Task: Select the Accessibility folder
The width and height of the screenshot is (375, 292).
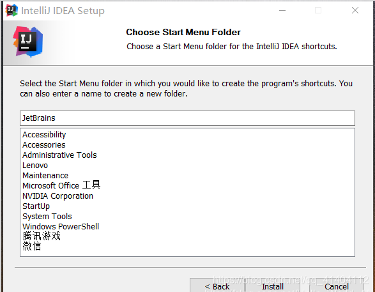Action: tap(44, 135)
